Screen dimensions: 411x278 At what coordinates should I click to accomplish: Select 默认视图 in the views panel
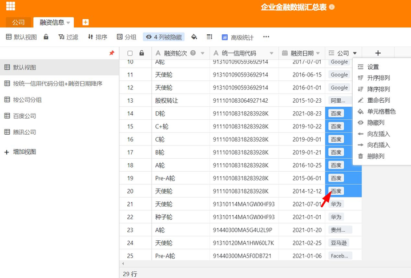point(59,67)
